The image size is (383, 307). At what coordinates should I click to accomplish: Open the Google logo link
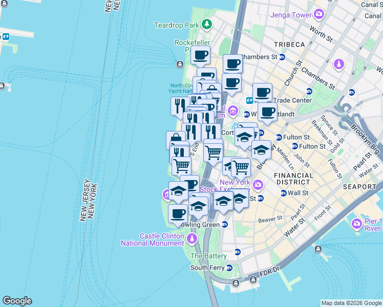click(17, 301)
